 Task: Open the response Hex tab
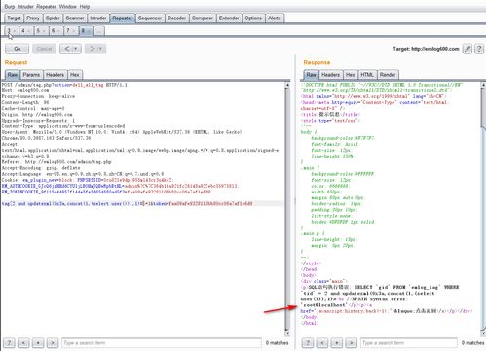point(350,75)
